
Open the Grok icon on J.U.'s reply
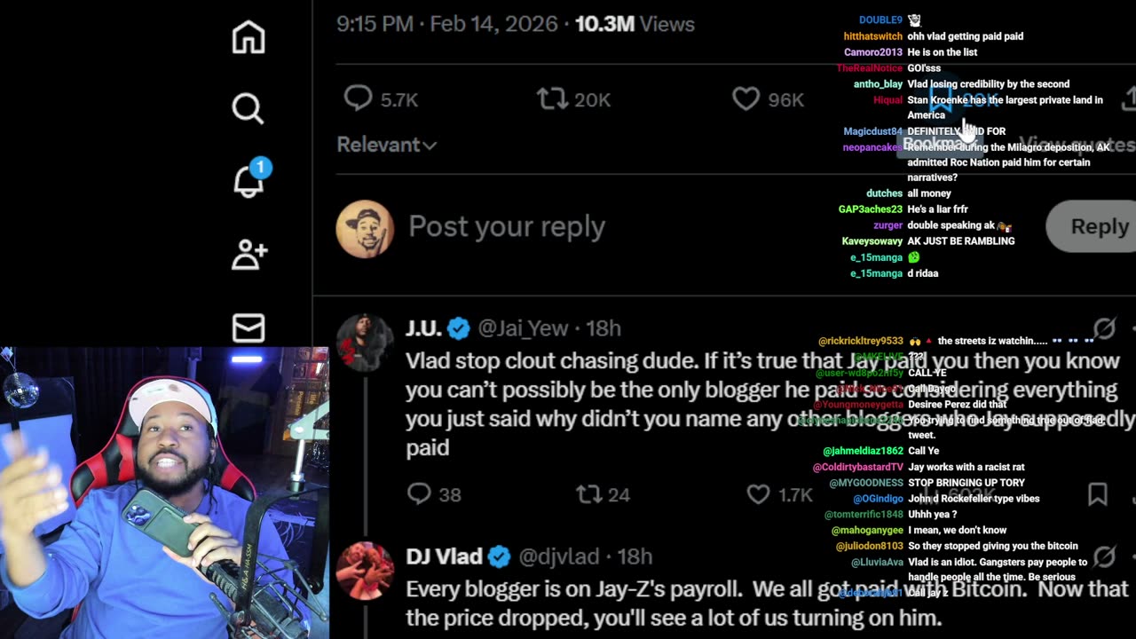(x=1104, y=328)
